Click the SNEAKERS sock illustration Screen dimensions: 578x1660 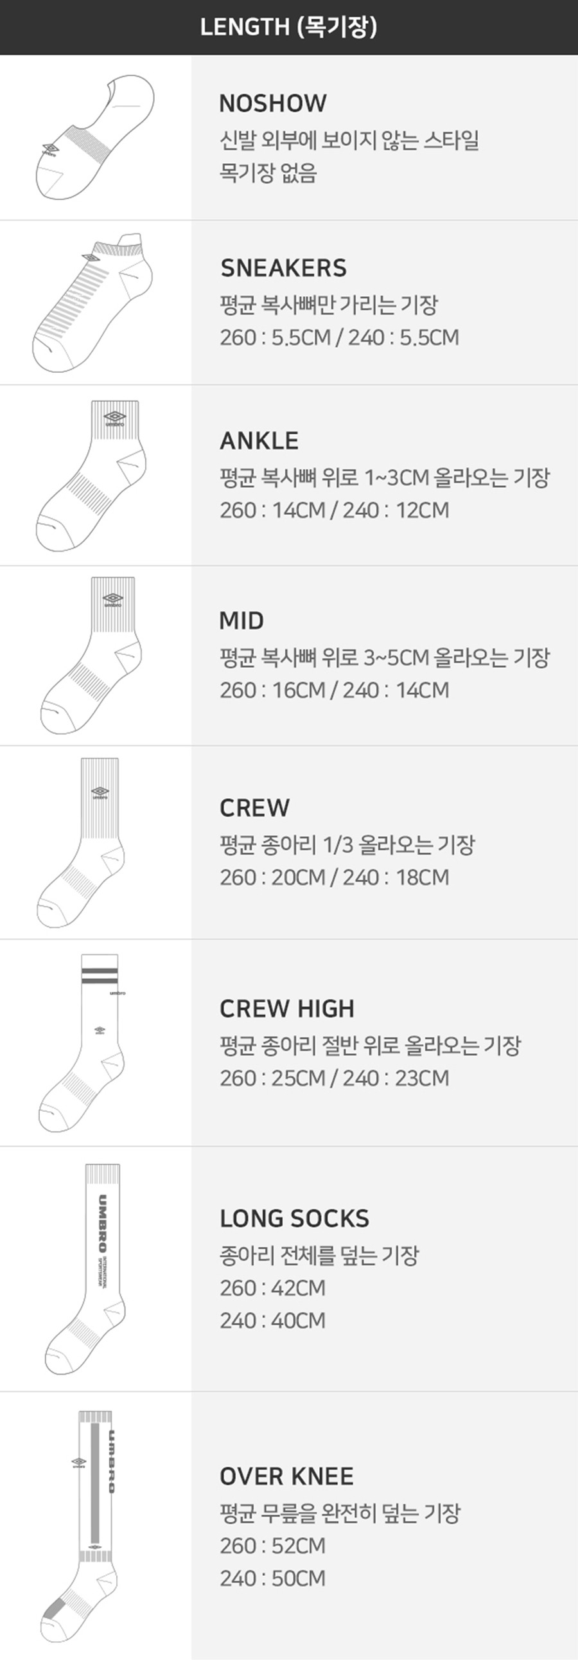click(92, 302)
